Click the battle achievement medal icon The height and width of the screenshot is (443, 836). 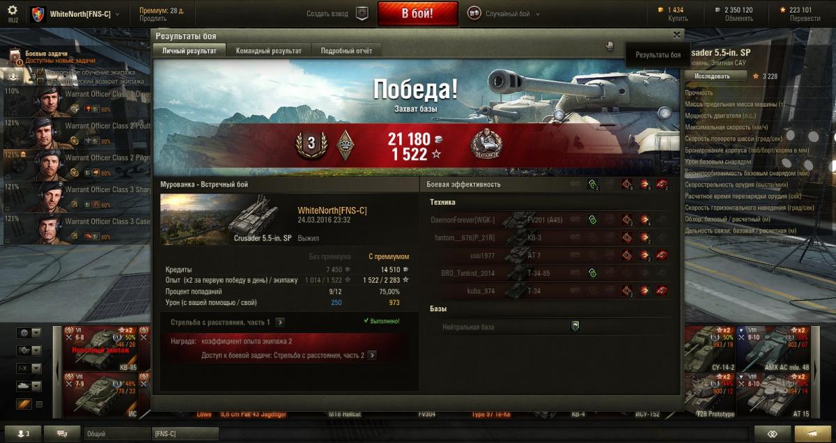point(483,143)
